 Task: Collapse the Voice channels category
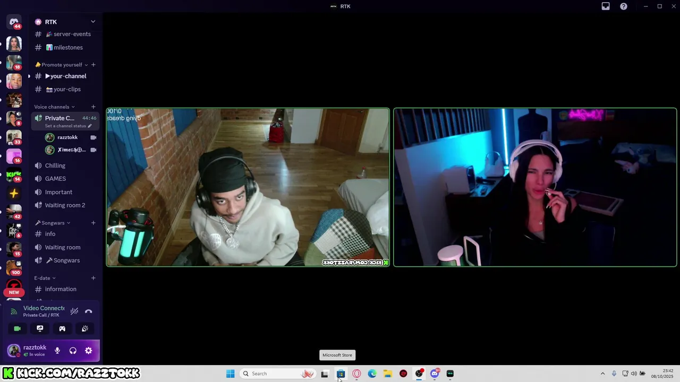click(54, 107)
